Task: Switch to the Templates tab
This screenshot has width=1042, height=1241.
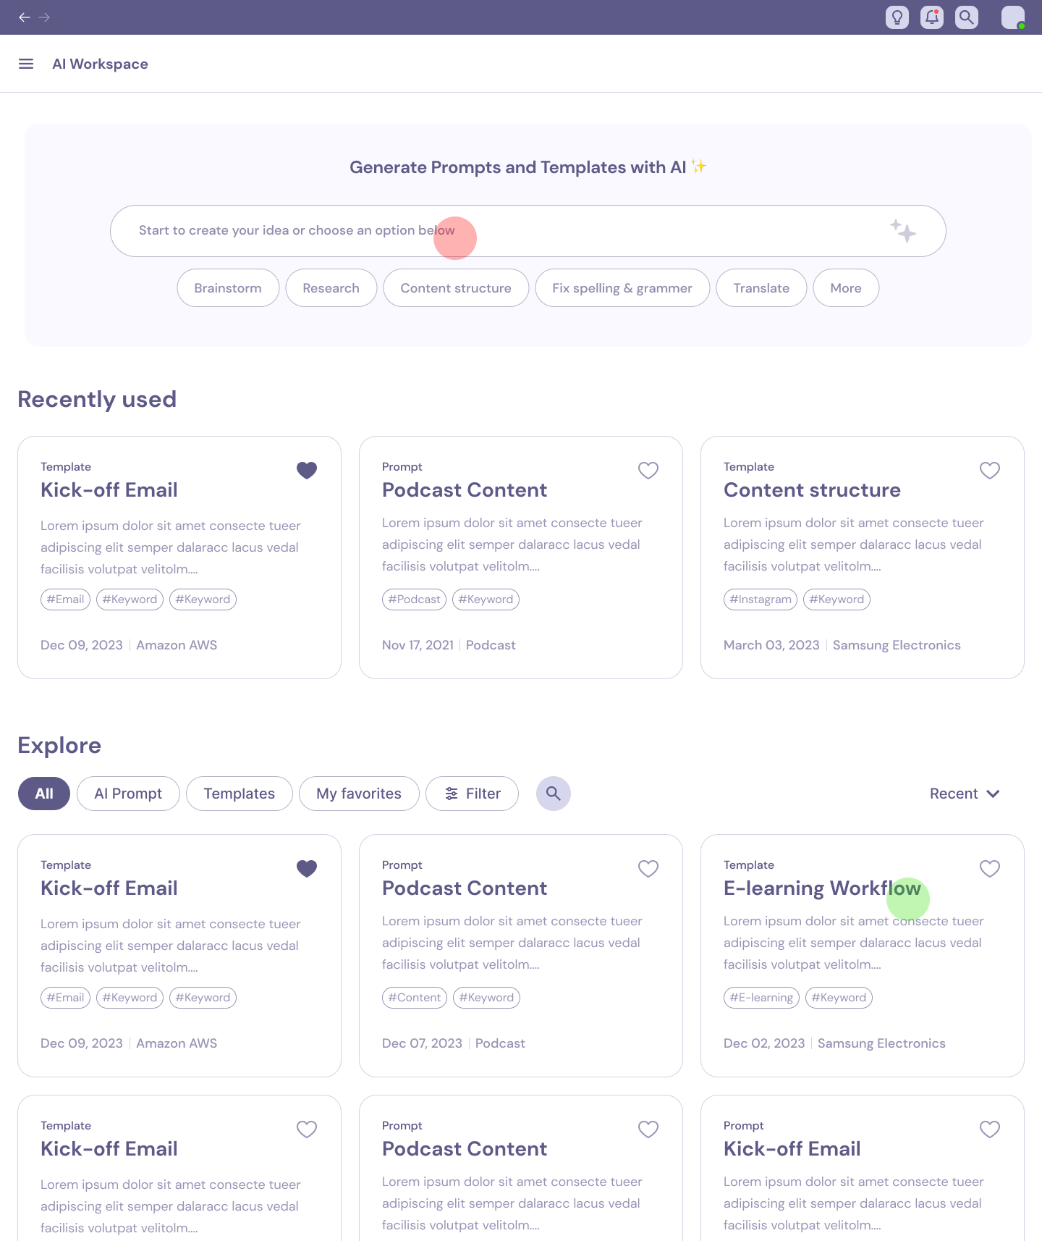Action: coord(240,794)
